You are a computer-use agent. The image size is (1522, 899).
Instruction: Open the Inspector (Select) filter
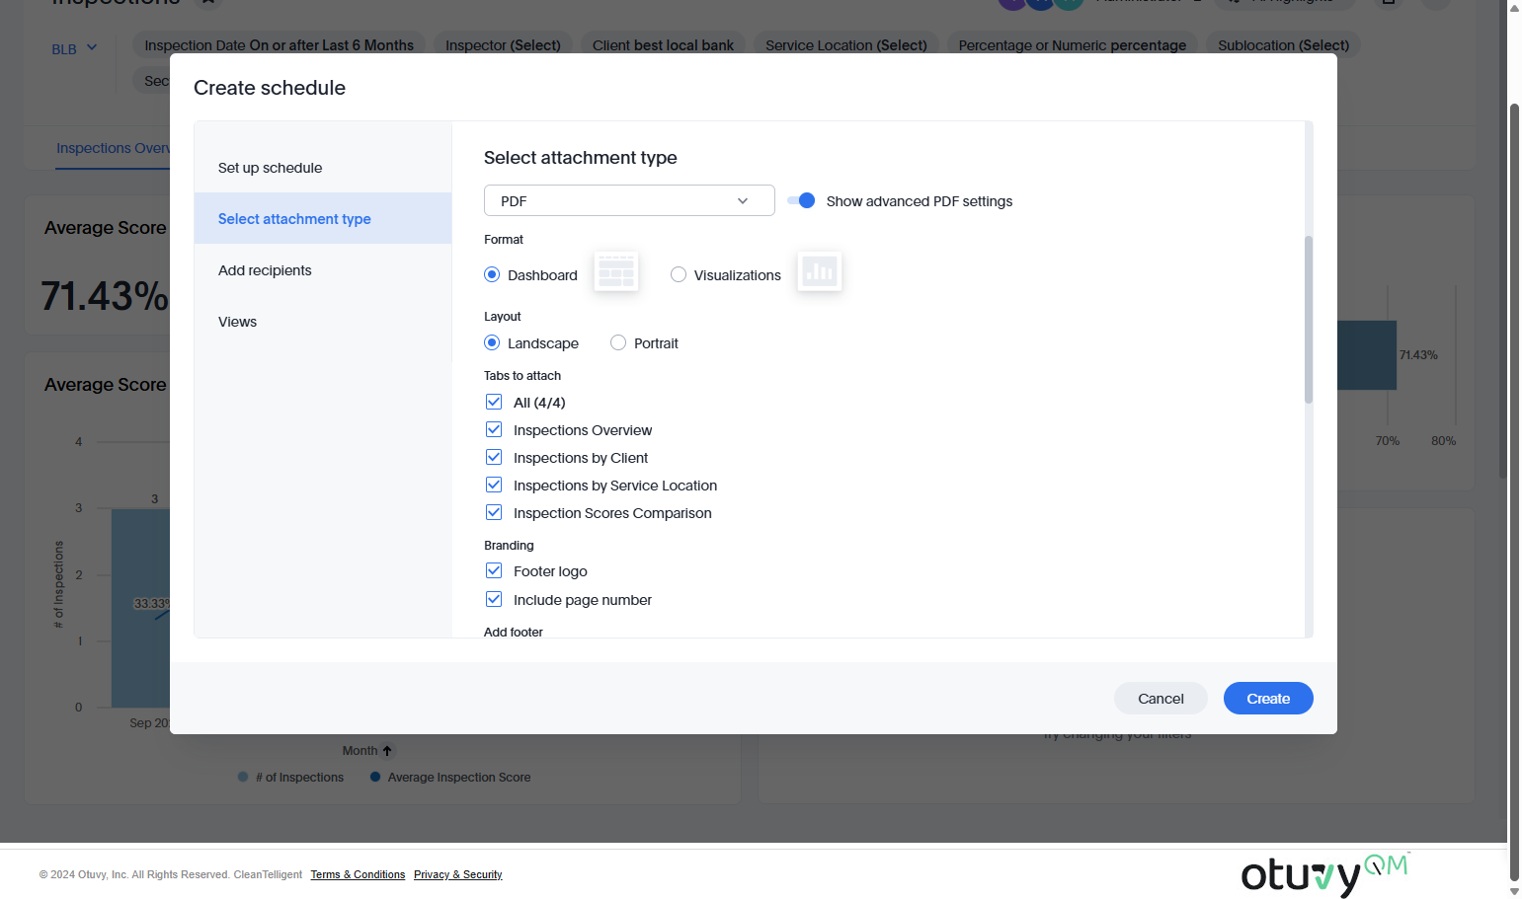coord(503,44)
